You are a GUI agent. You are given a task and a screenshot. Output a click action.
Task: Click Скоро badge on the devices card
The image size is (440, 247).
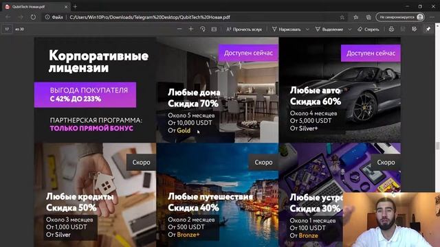(x=386, y=162)
